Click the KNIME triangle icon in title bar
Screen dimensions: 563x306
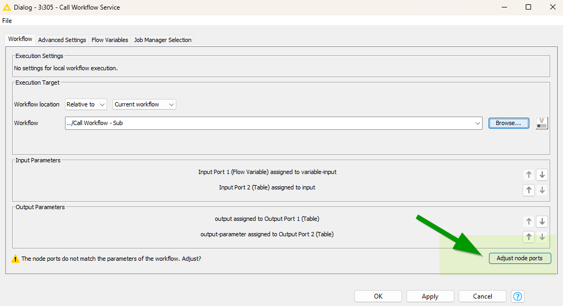click(x=7, y=7)
